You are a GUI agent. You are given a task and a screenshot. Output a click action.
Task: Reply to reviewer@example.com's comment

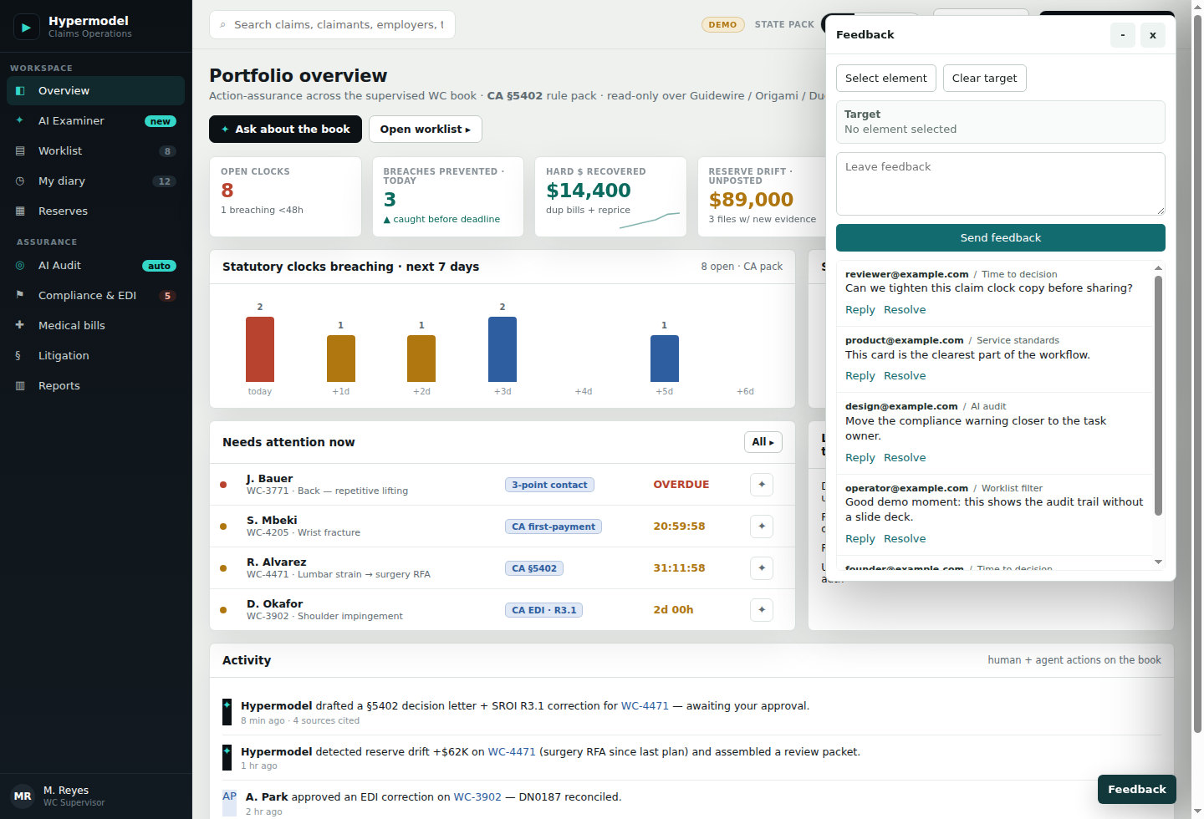(860, 310)
